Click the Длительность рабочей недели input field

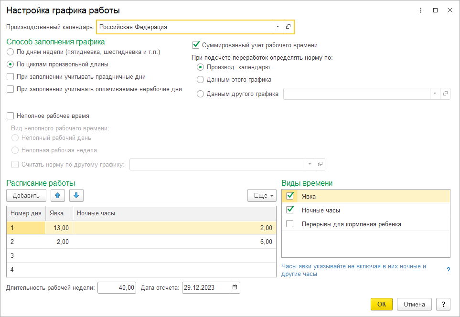pyautogui.click(x=117, y=287)
